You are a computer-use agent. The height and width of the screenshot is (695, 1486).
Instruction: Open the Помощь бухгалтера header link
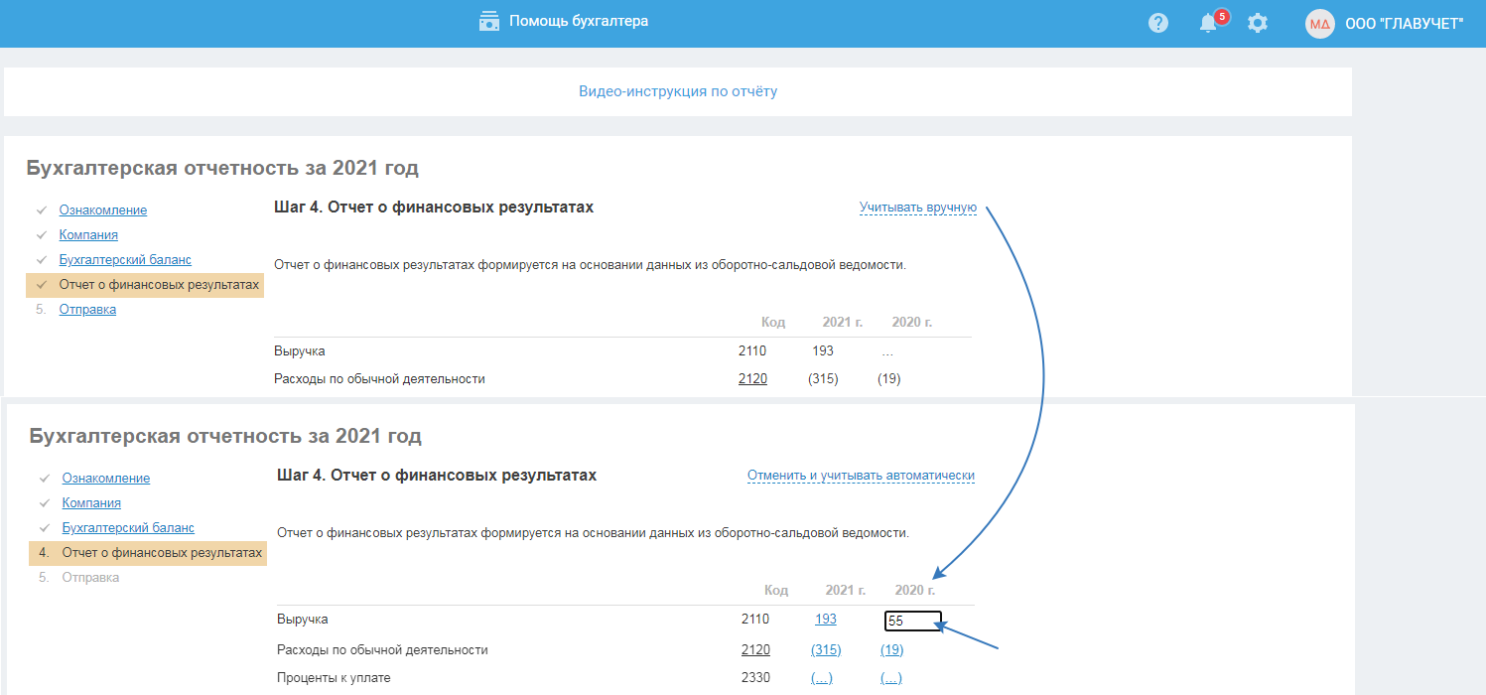point(579,21)
